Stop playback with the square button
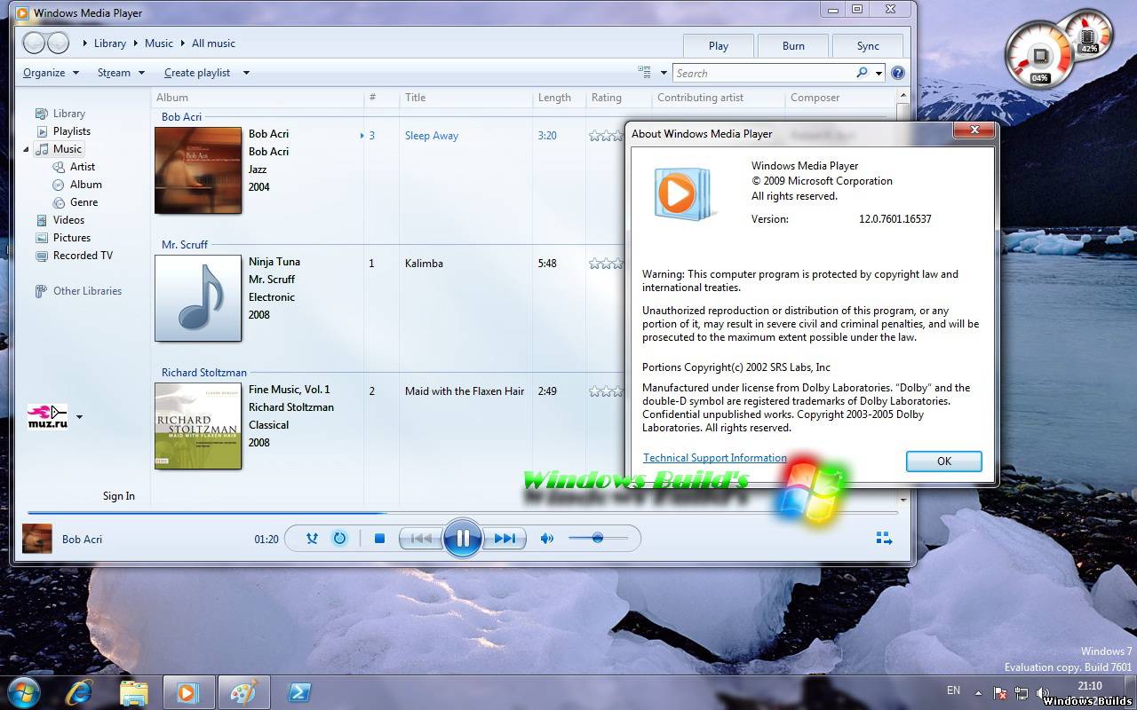The width and height of the screenshot is (1137, 710). click(x=379, y=538)
